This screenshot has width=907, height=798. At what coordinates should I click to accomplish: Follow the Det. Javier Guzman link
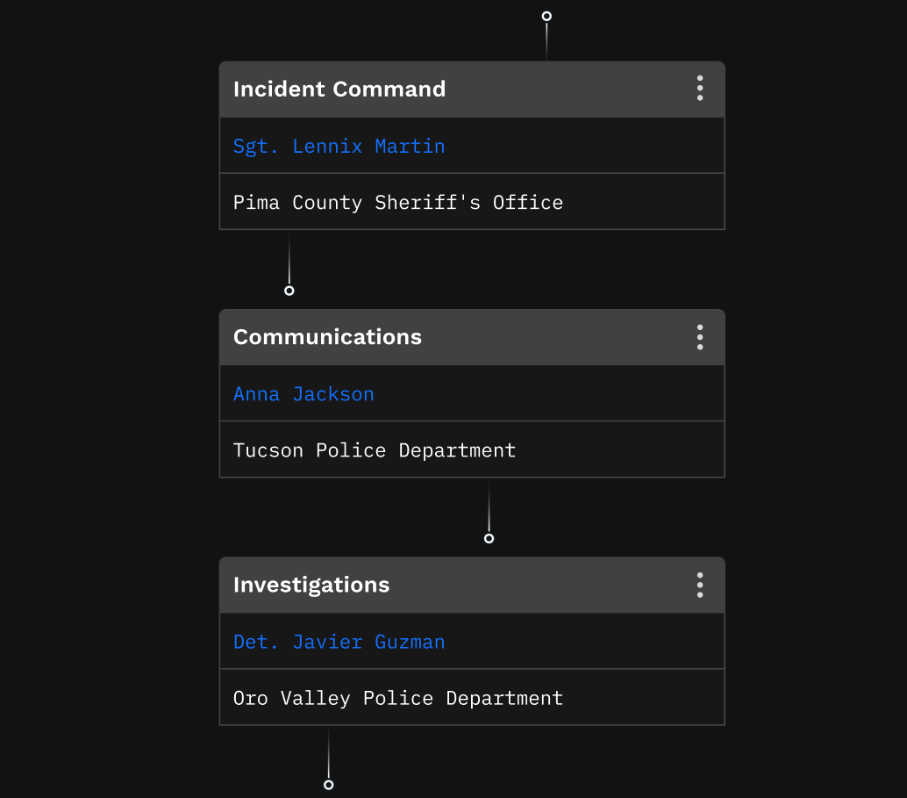point(339,642)
